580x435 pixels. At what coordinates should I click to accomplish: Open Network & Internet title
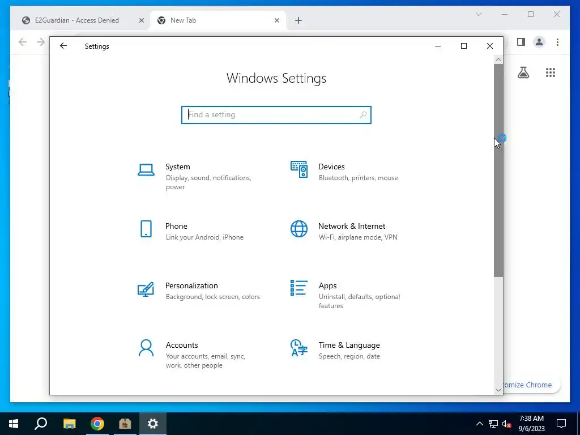352,226
